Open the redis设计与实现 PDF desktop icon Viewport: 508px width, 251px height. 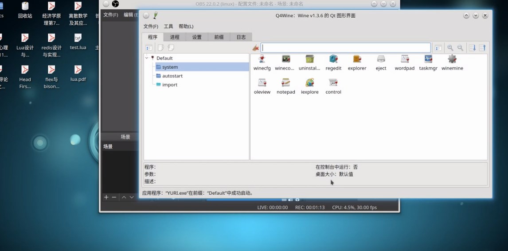click(51, 45)
